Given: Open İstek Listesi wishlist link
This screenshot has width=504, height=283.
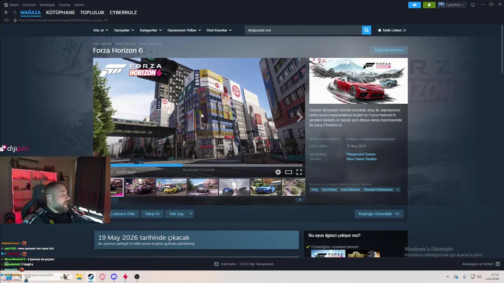Looking at the screenshot, I should point(392,30).
